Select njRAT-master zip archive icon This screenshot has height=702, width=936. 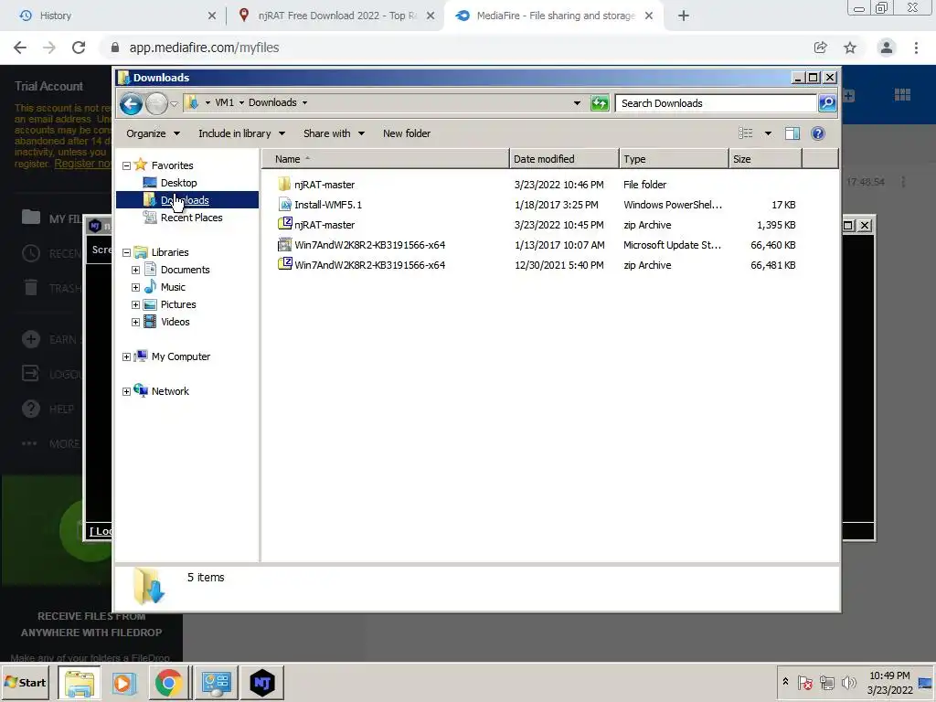pos(285,225)
